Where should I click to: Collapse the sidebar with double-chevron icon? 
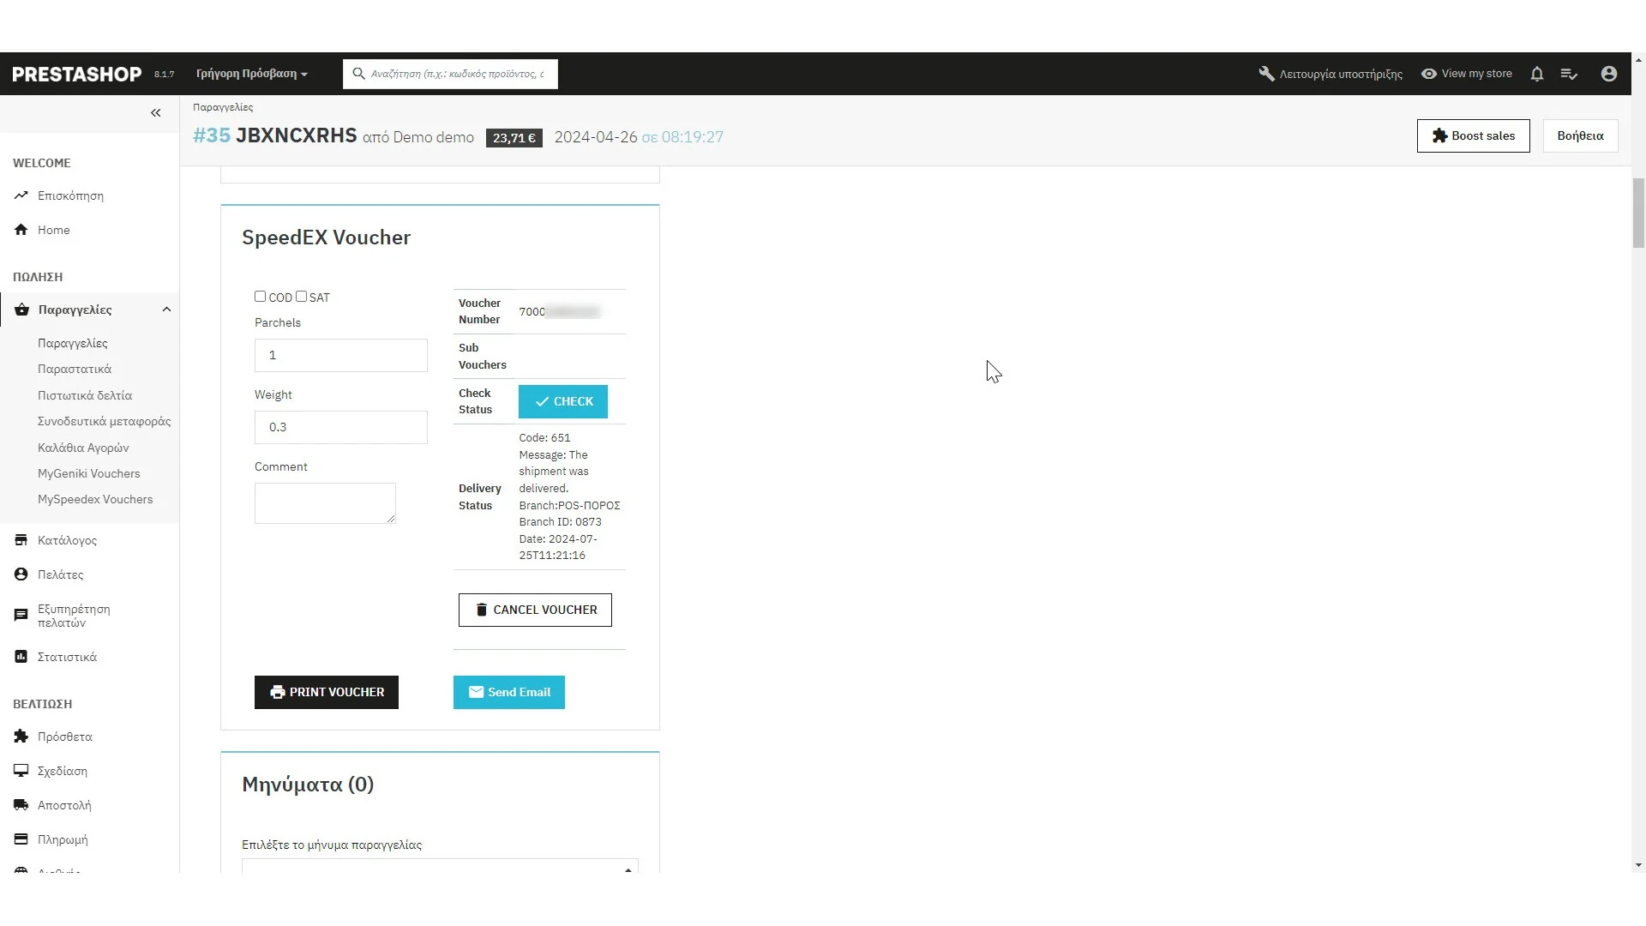coord(156,113)
